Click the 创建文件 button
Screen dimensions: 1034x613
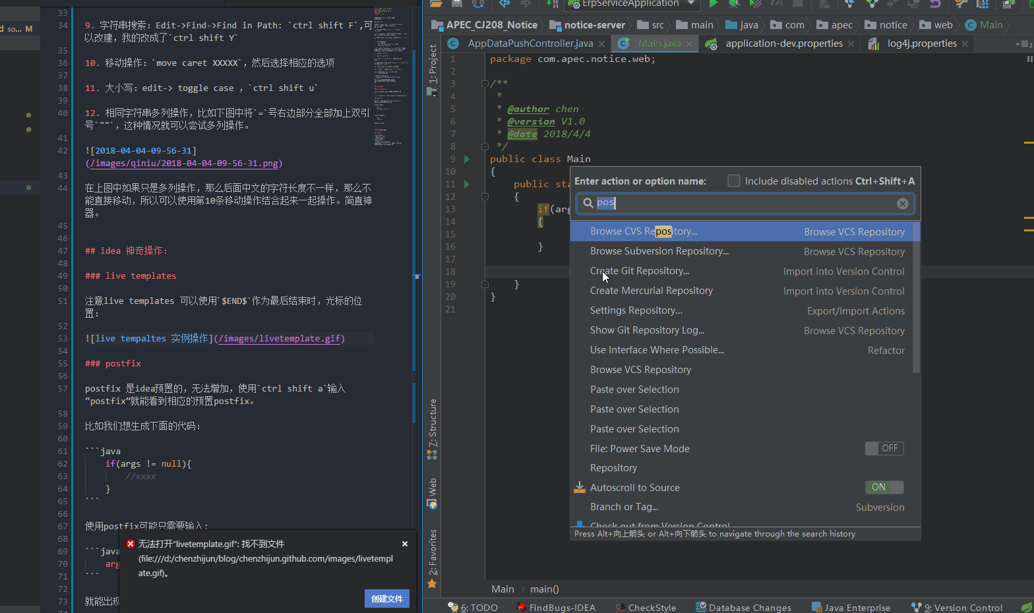pos(387,598)
